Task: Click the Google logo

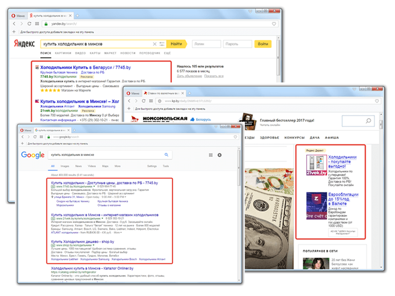Action: 33,155
